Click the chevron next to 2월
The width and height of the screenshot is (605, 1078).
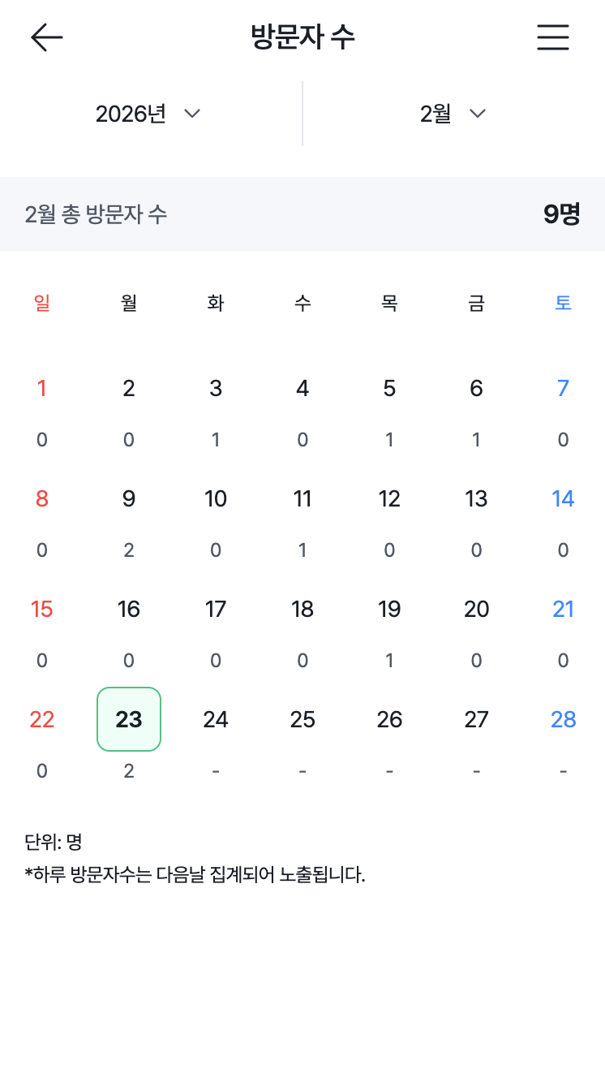(x=478, y=114)
